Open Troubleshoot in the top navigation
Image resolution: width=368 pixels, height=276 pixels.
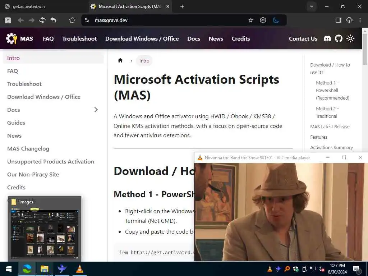point(79,38)
